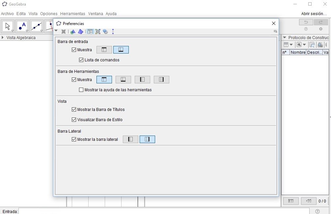This screenshot has height=214, width=331.
Task: Place input bar at top of window
Action: [104, 50]
